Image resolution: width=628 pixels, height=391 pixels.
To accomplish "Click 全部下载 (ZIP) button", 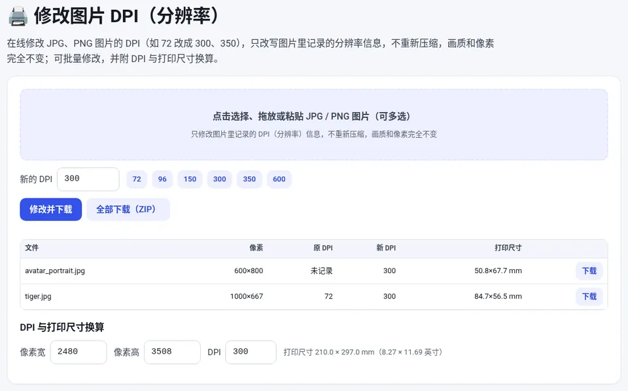I will point(128,210).
